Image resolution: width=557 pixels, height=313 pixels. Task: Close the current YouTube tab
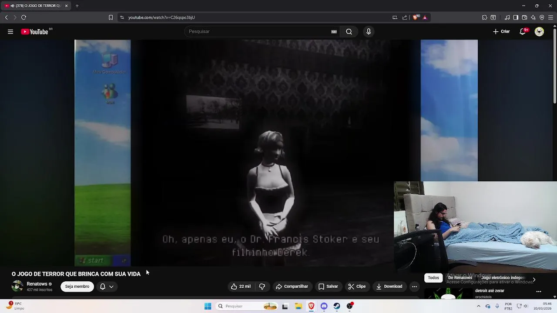point(66,6)
